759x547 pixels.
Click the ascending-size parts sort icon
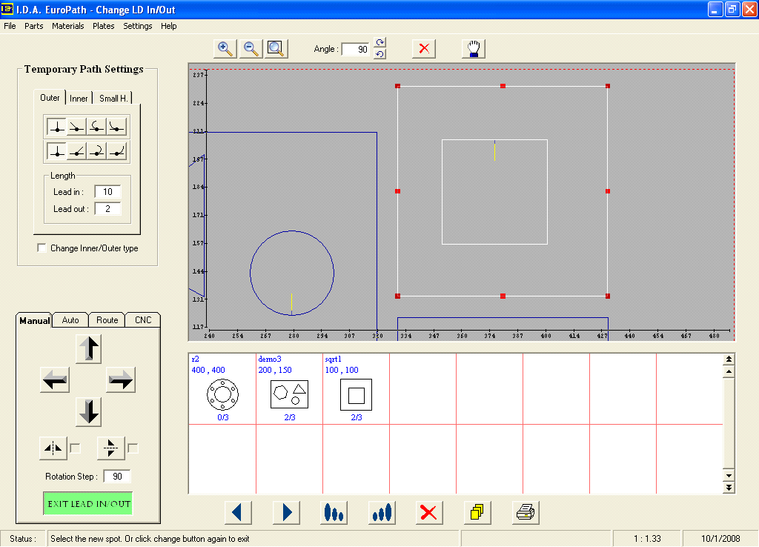click(x=382, y=512)
